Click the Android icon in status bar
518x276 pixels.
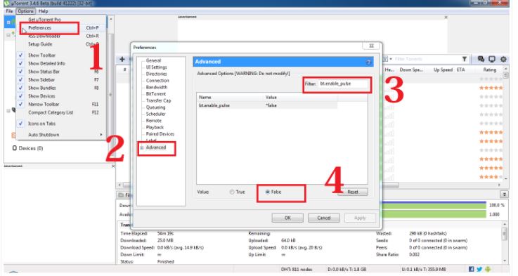pos(488,269)
